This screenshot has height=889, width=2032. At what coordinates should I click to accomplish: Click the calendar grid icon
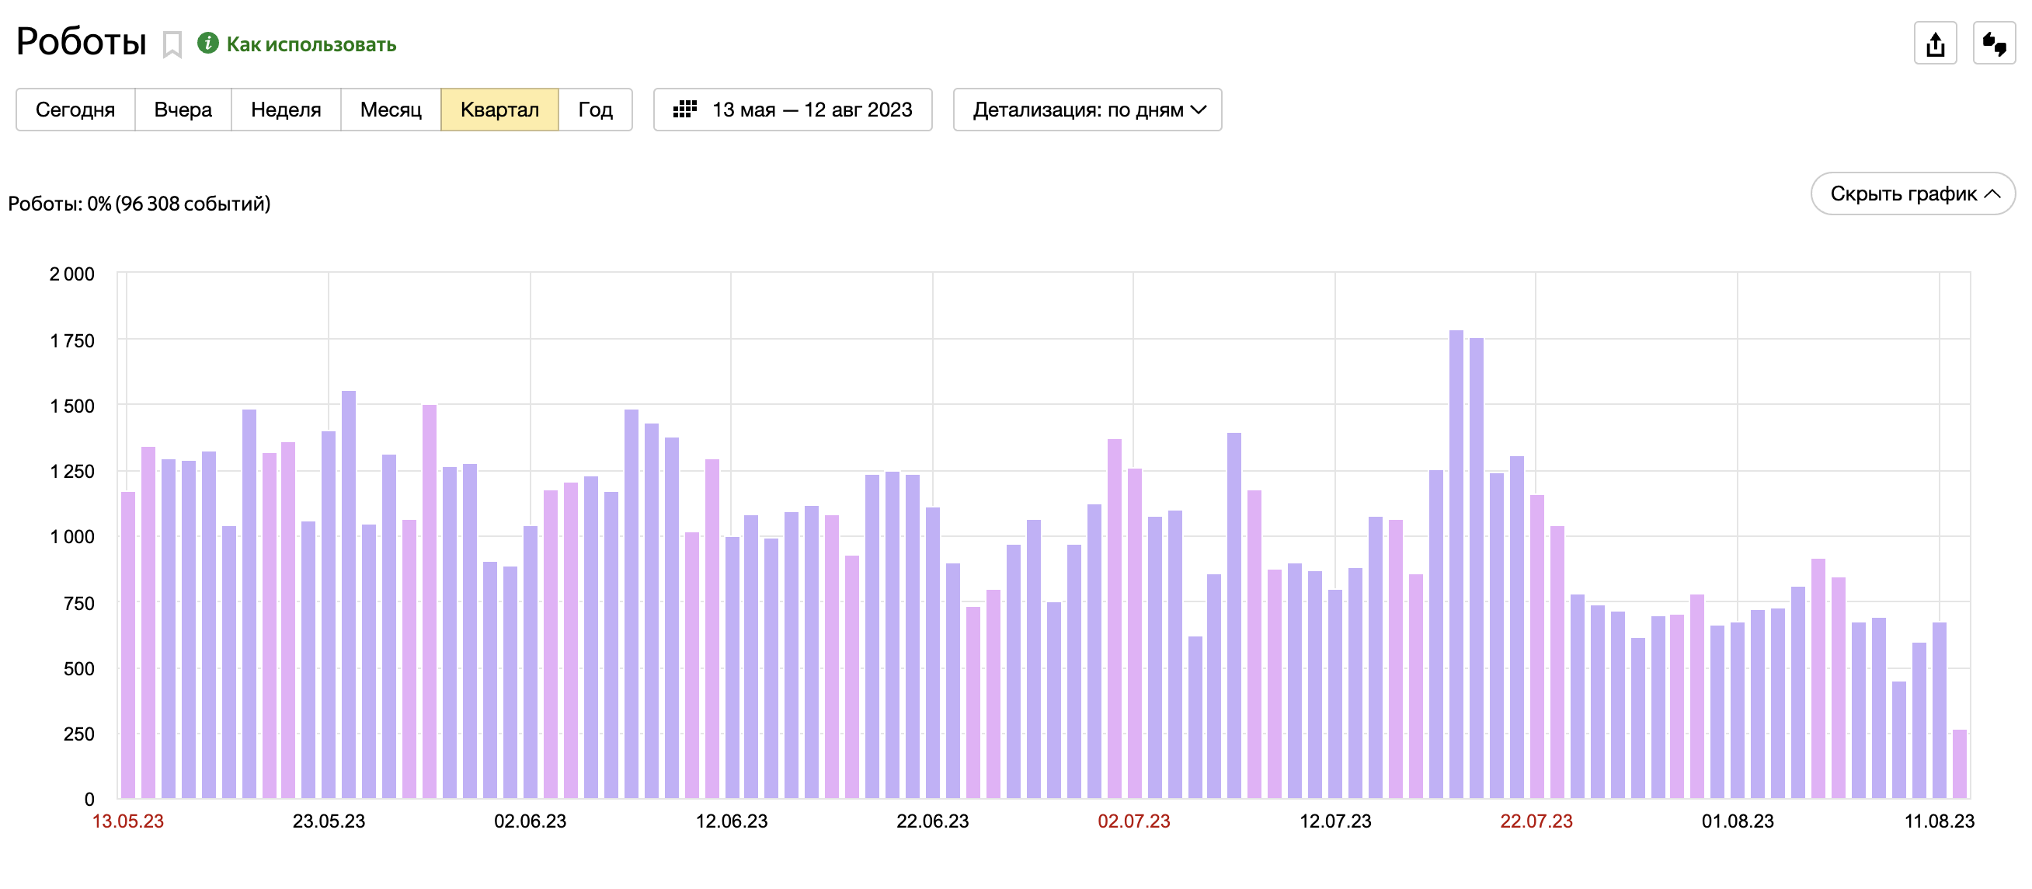click(x=684, y=110)
